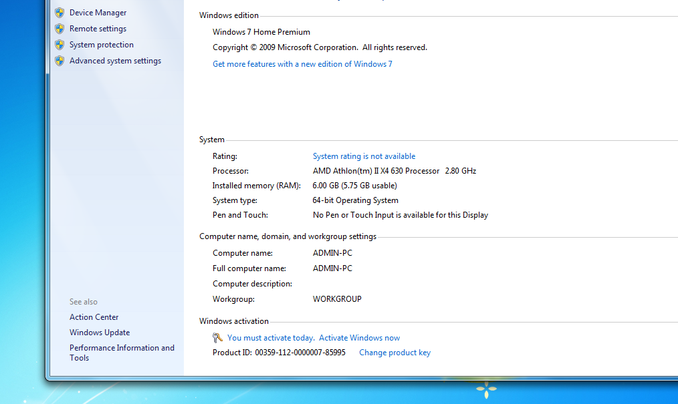Click the Device Manager shield icon
The width and height of the screenshot is (678, 404).
click(60, 13)
